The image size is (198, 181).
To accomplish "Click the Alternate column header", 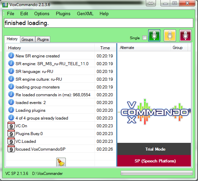I will point(144,48).
